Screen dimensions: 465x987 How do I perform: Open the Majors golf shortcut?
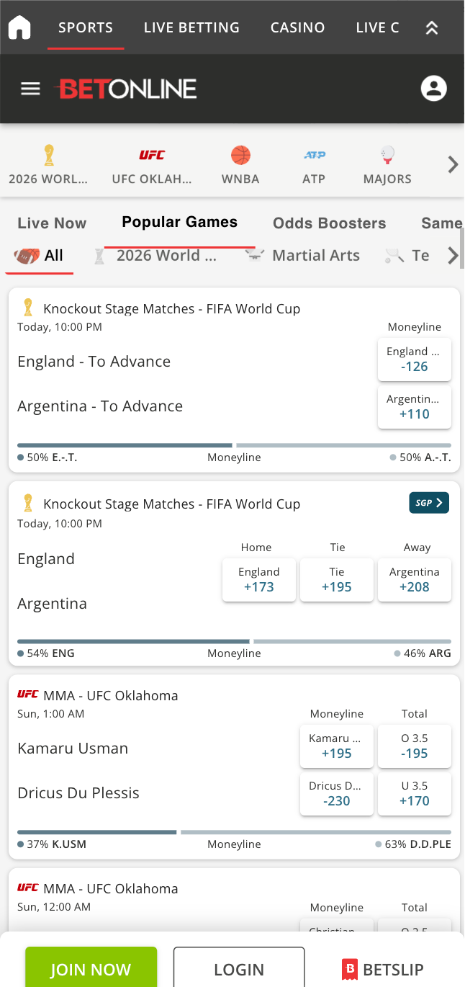click(x=387, y=165)
